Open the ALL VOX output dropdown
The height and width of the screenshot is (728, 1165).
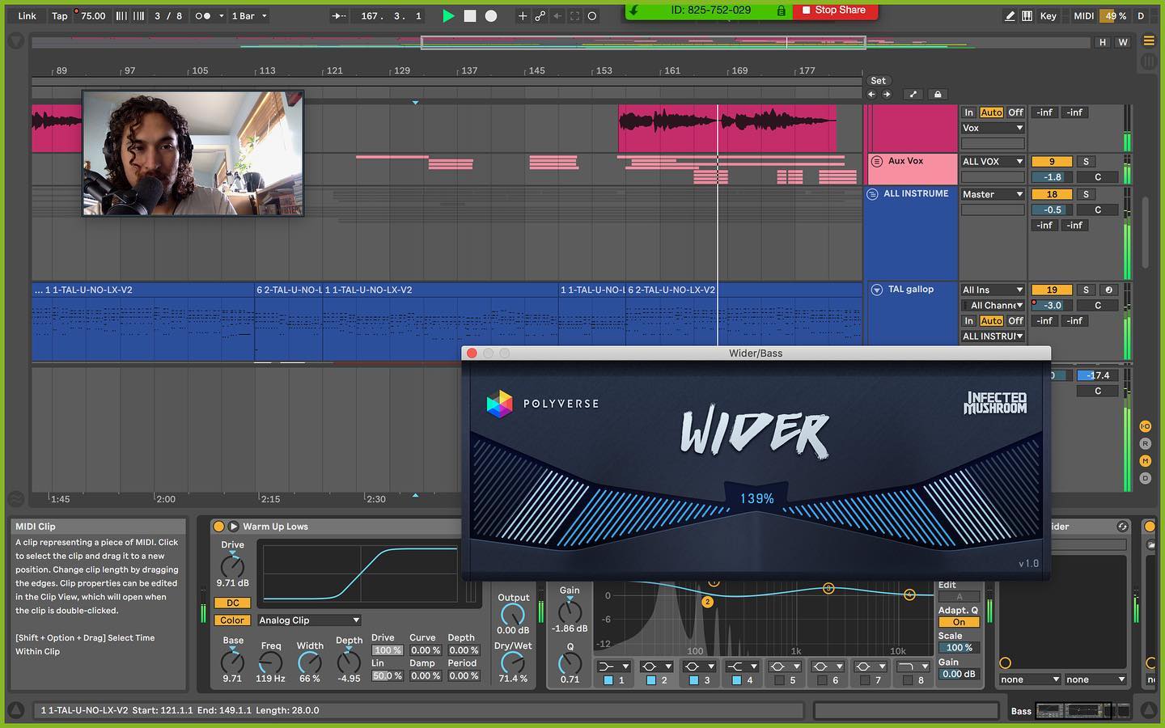click(x=993, y=162)
